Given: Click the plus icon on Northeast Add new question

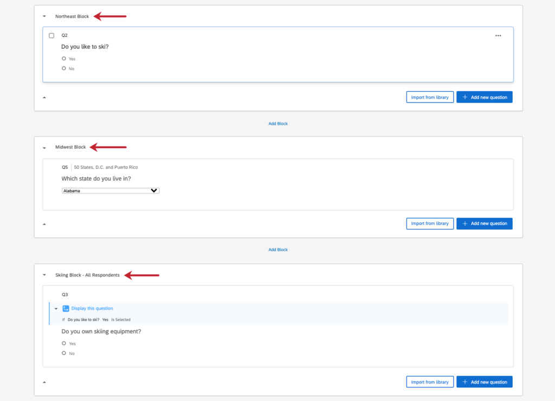Looking at the screenshot, I should [x=464, y=97].
